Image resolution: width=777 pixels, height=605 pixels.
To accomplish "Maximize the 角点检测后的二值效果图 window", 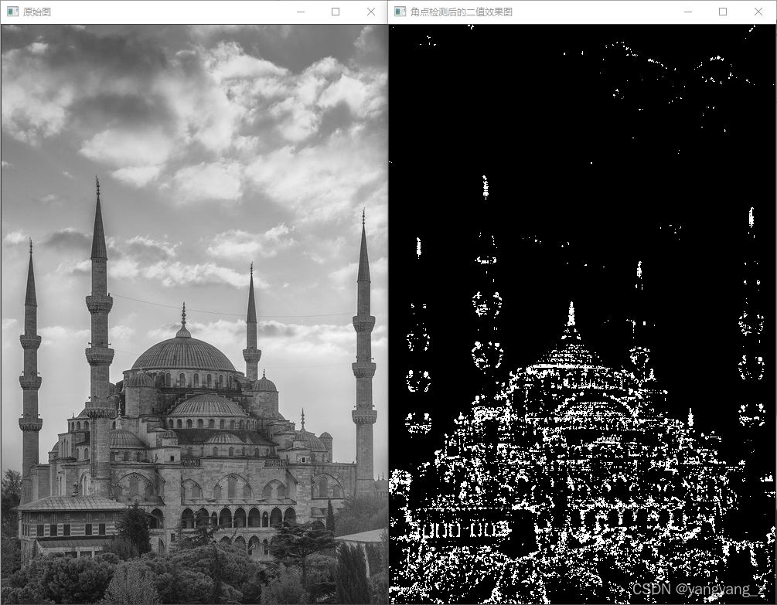I will [x=723, y=12].
